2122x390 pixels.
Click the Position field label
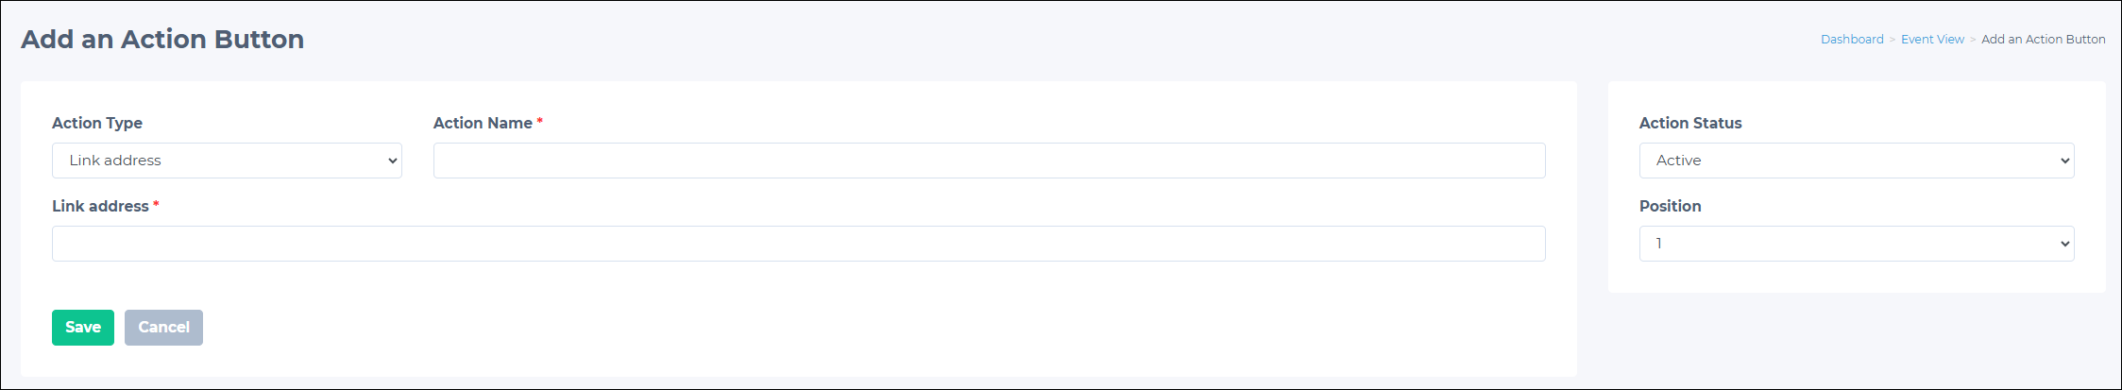pos(1671,206)
